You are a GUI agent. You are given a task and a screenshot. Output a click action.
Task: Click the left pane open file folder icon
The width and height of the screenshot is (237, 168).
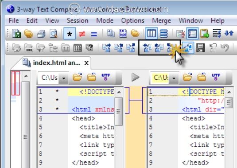pos(77,77)
